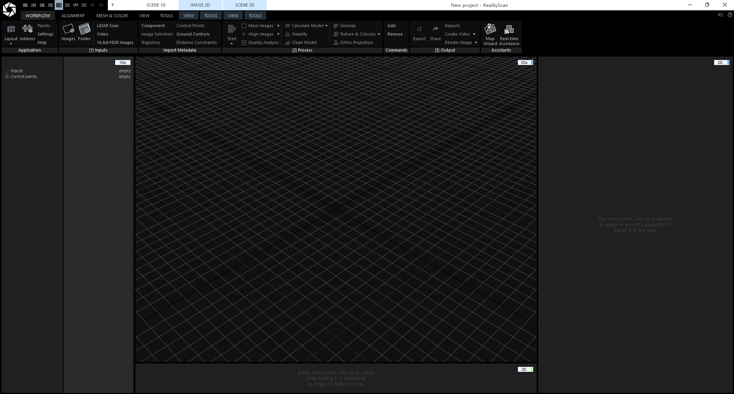Switch to the WORKFLOW ribbon tab
Screen dimensions: 734x394
pyautogui.click(x=38, y=16)
